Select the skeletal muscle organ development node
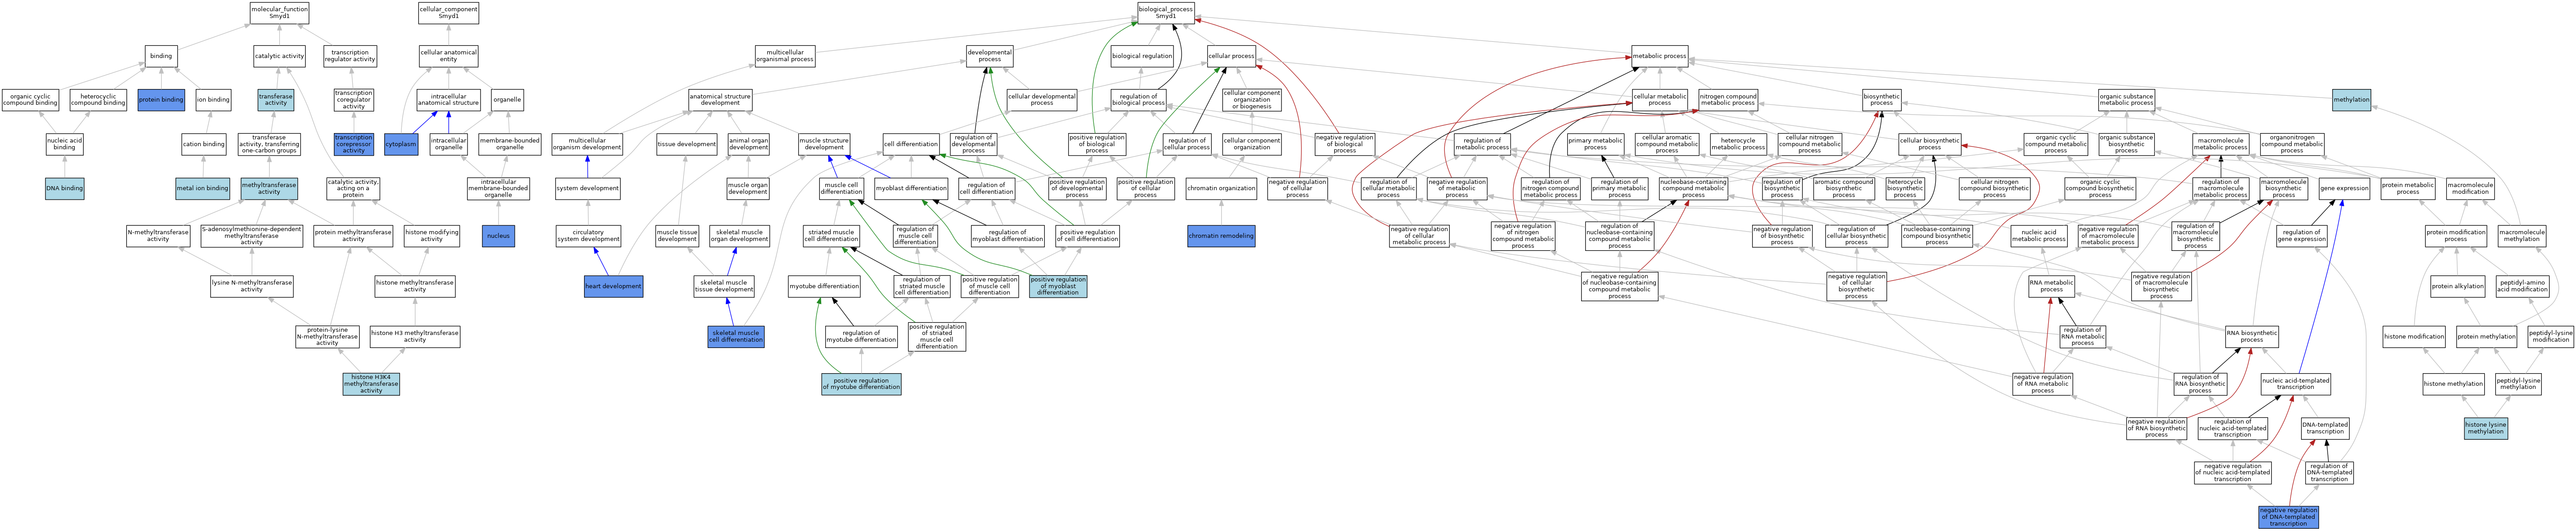Viewport: 2576px width, 531px height. 739,236
